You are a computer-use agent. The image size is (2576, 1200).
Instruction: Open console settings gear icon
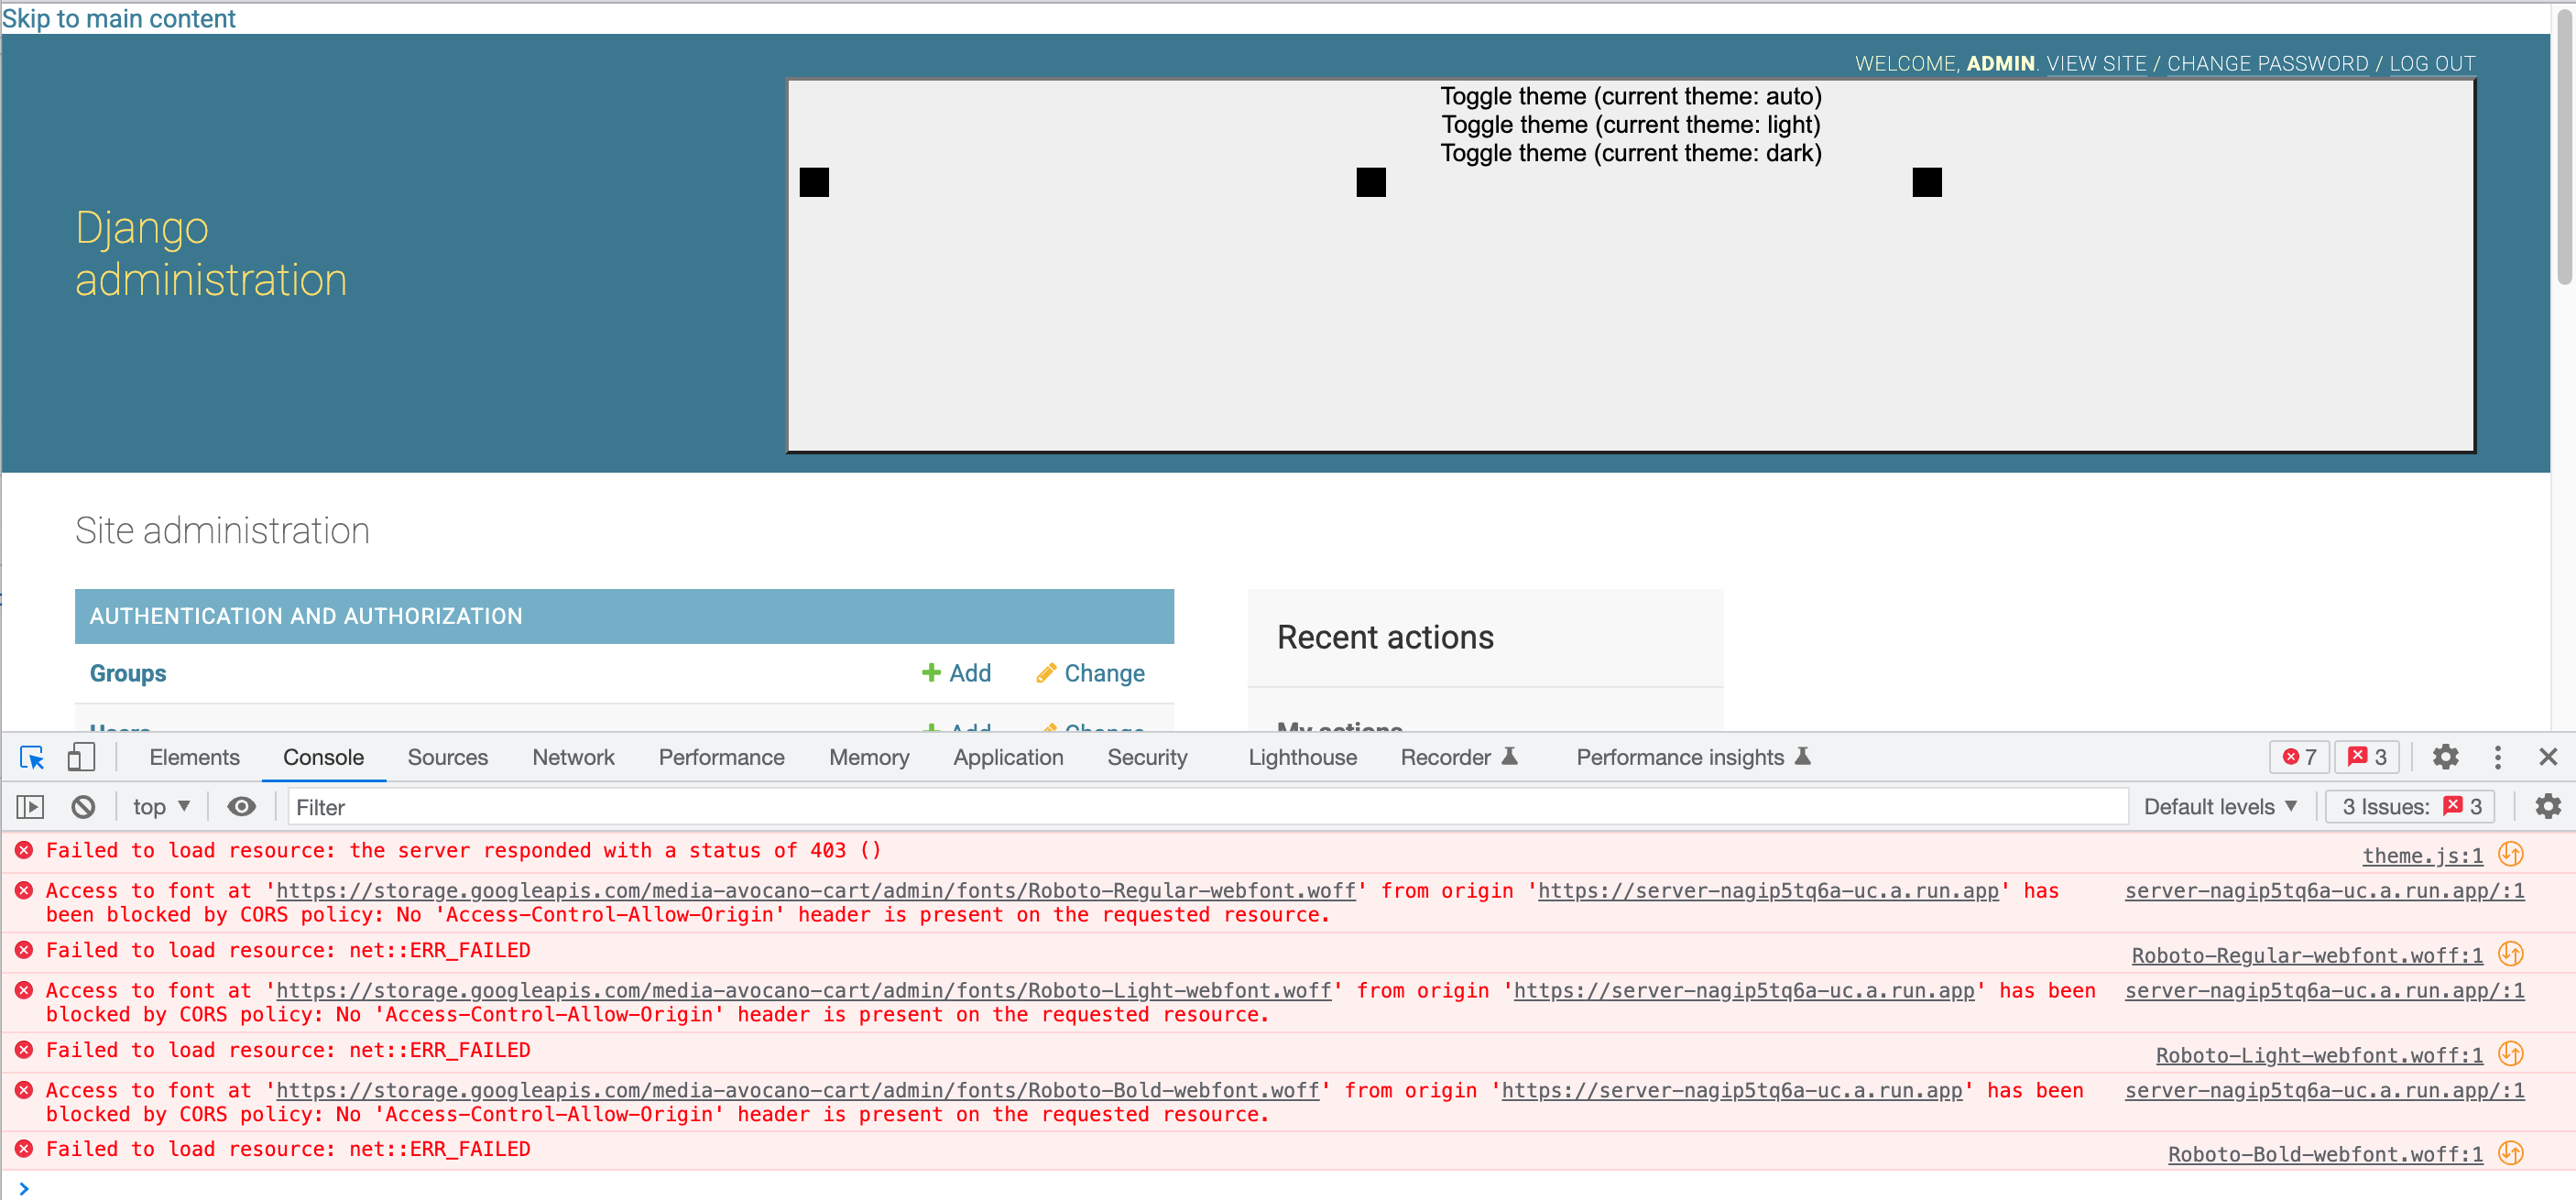point(2547,807)
